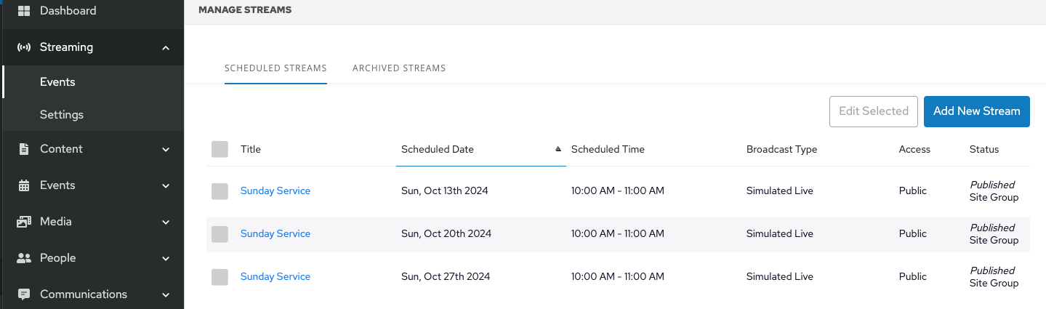Click the People group icon
Image resolution: width=1046 pixels, height=309 pixels.
point(24,258)
